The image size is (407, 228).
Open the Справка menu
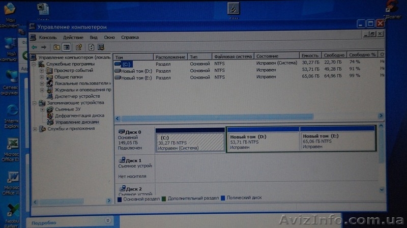pyautogui.click(x=130, y=37)
